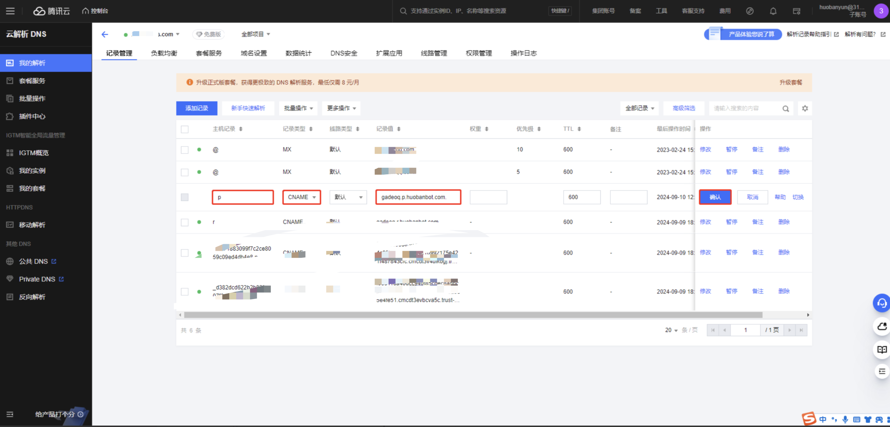Click the 升级套餐 link in banner

(791, 82)
